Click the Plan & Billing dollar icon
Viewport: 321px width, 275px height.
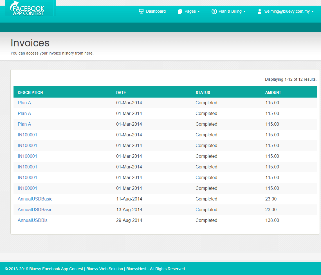pyautogui.click(x=214, y=11)
